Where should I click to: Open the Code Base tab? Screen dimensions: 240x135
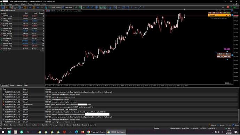(77, 125)
